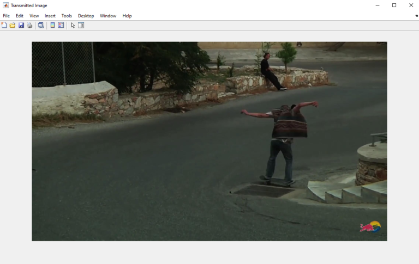Open the Edit menu
Image resolution: width=419 pixels, height=264 pixels.
tap(20, 16)
